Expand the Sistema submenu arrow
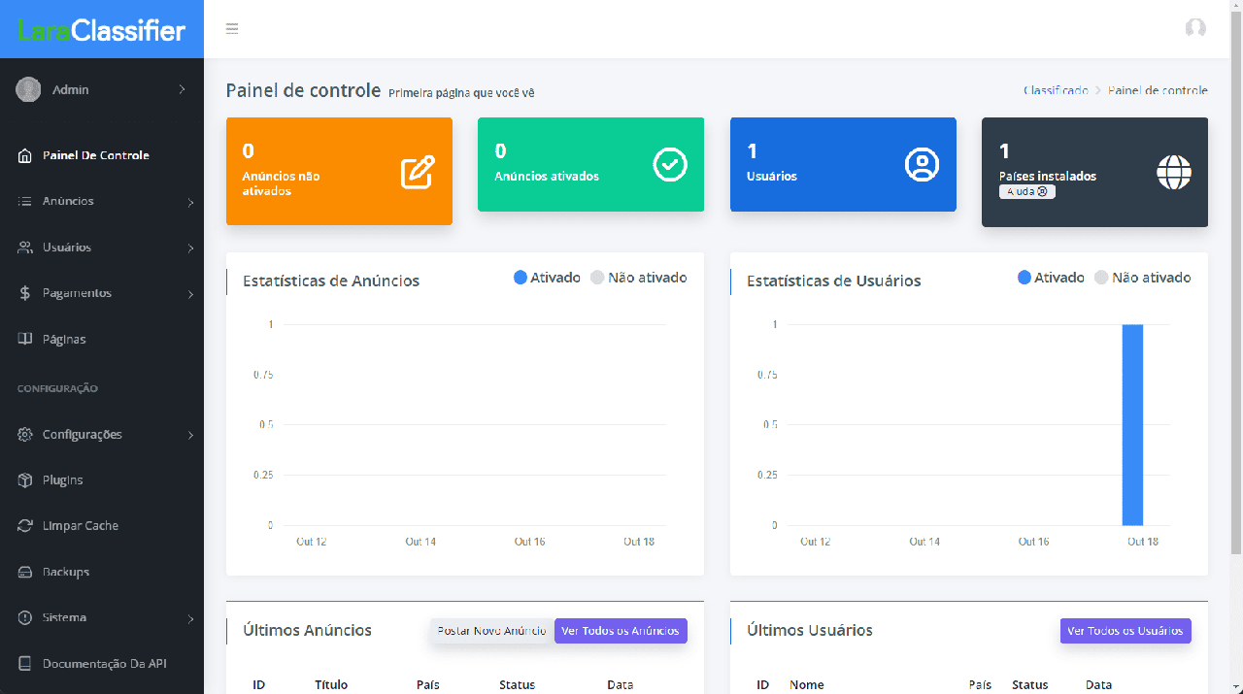The width and height of the screenshot is (1243, 694). point(190,618)
